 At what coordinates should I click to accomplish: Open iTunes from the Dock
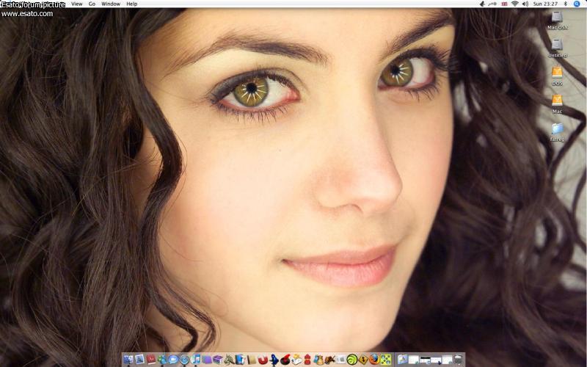(195, 360)
